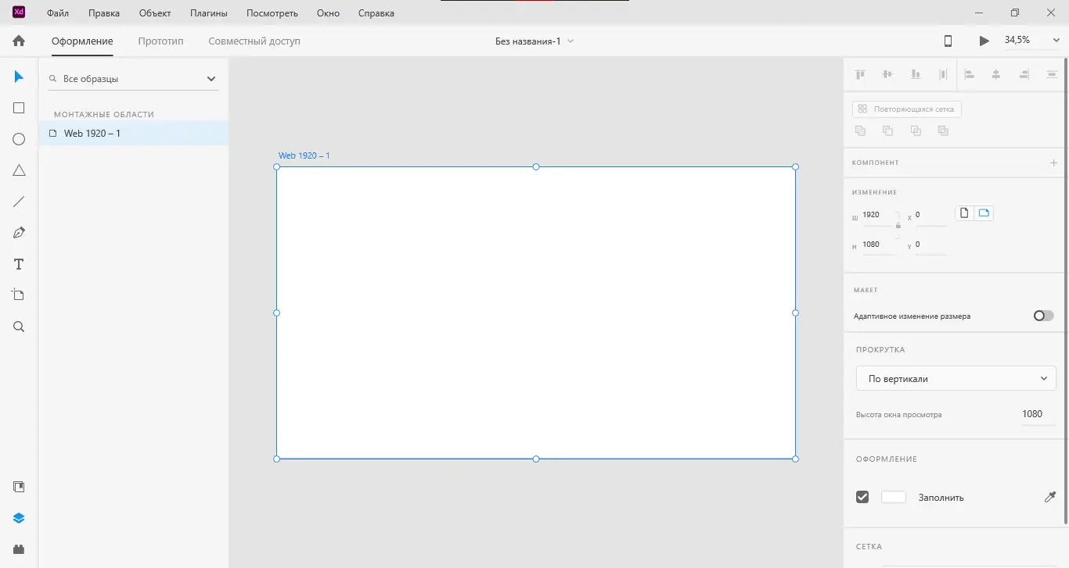Open the По вертикали scrolling dropdown
1069x568 pixels.
pos(956,378)
